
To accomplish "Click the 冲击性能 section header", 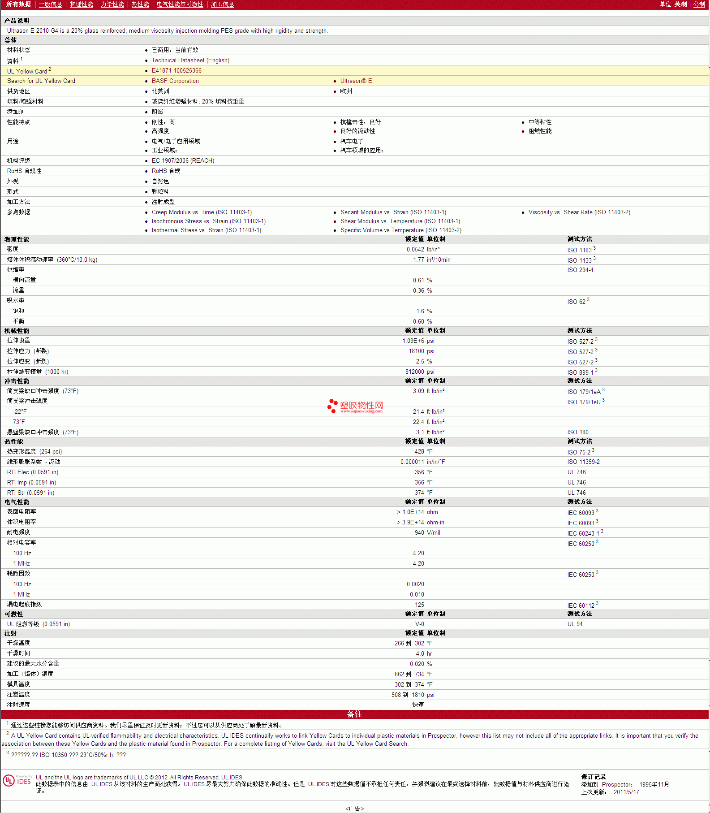I will point(17,381).
